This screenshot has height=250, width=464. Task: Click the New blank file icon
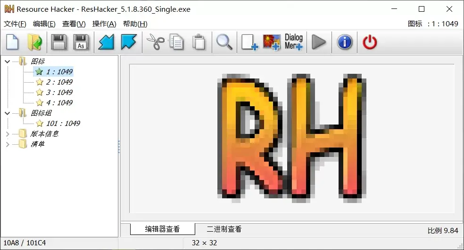pos(12,42)
